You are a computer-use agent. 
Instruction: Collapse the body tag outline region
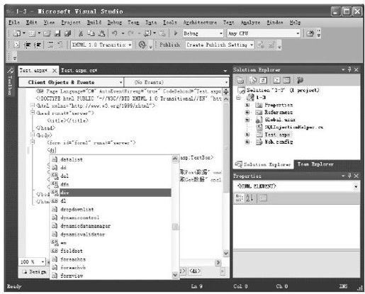click(33, 135)
